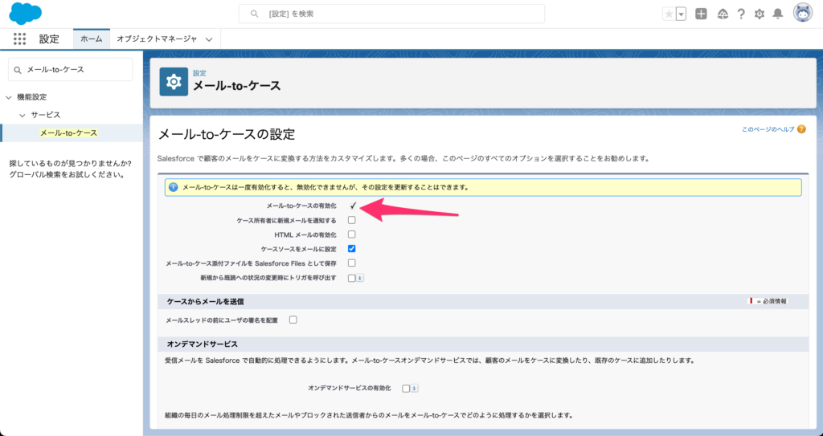The width and height of the screenshot is (823, 436).
Task: Switch to the ホーム tab
Action: click(x=92, y=39)
